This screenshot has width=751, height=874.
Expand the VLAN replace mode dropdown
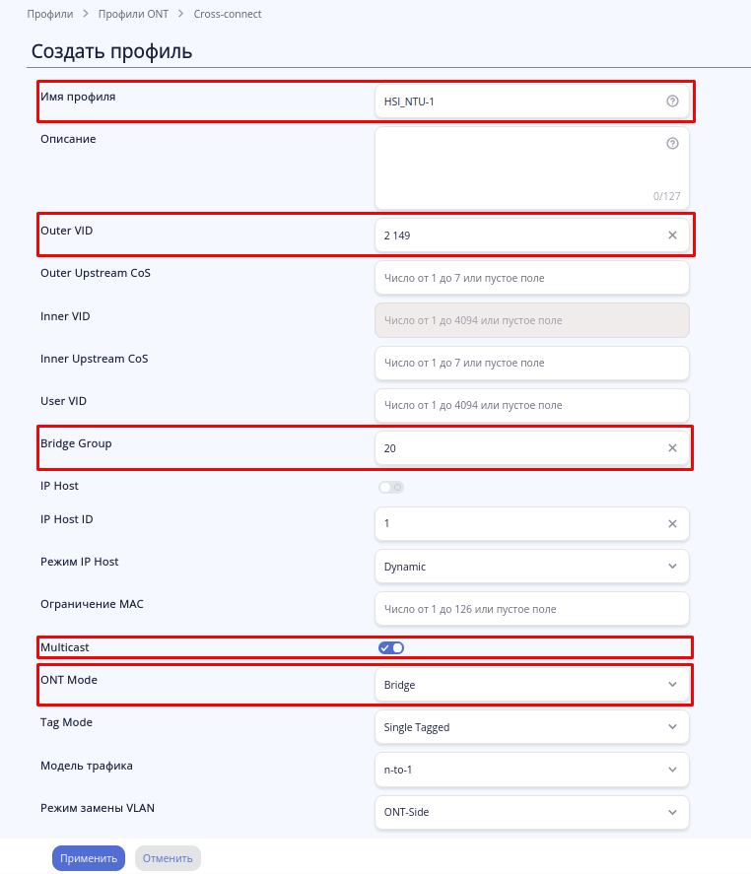coord(531,812)
